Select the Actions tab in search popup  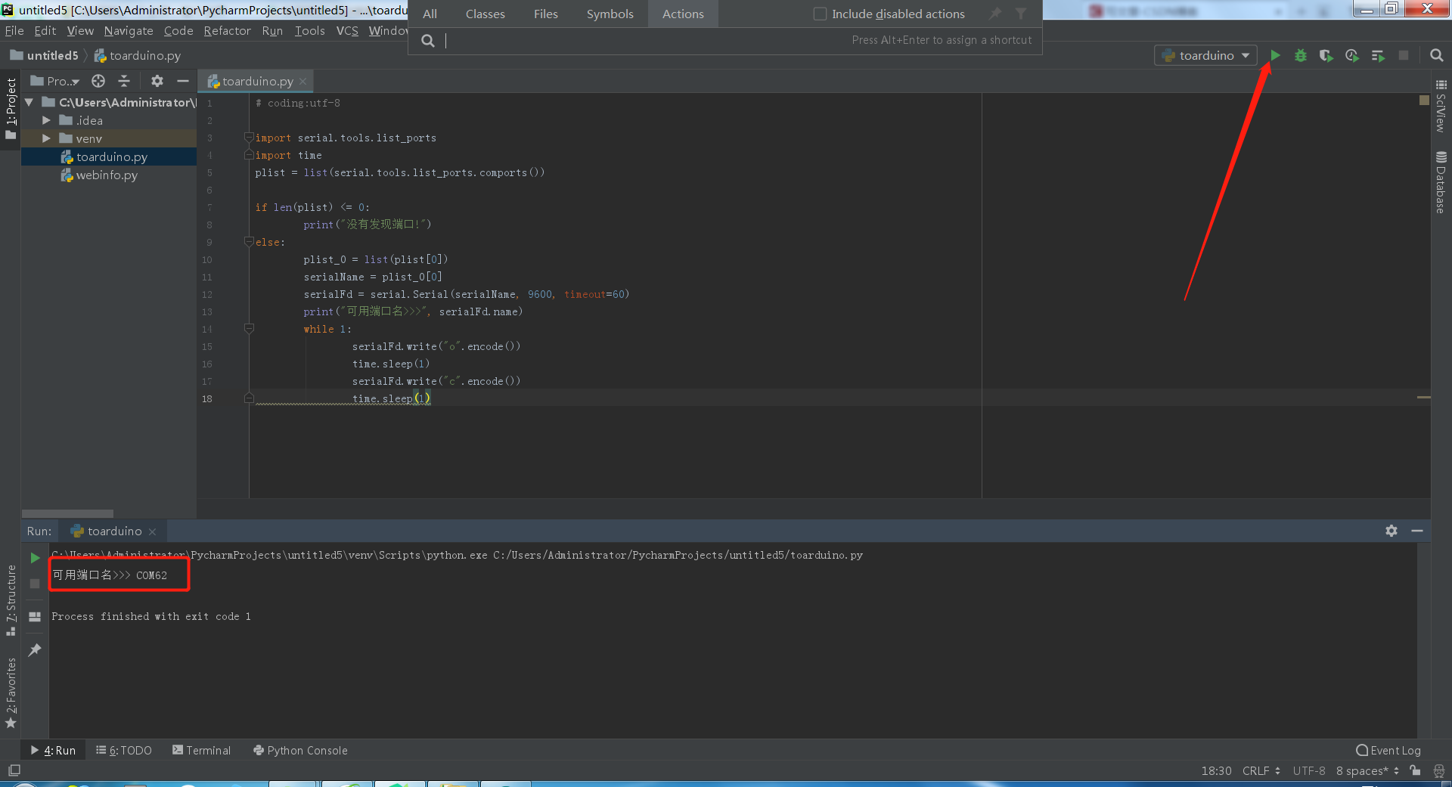(683, 14)
